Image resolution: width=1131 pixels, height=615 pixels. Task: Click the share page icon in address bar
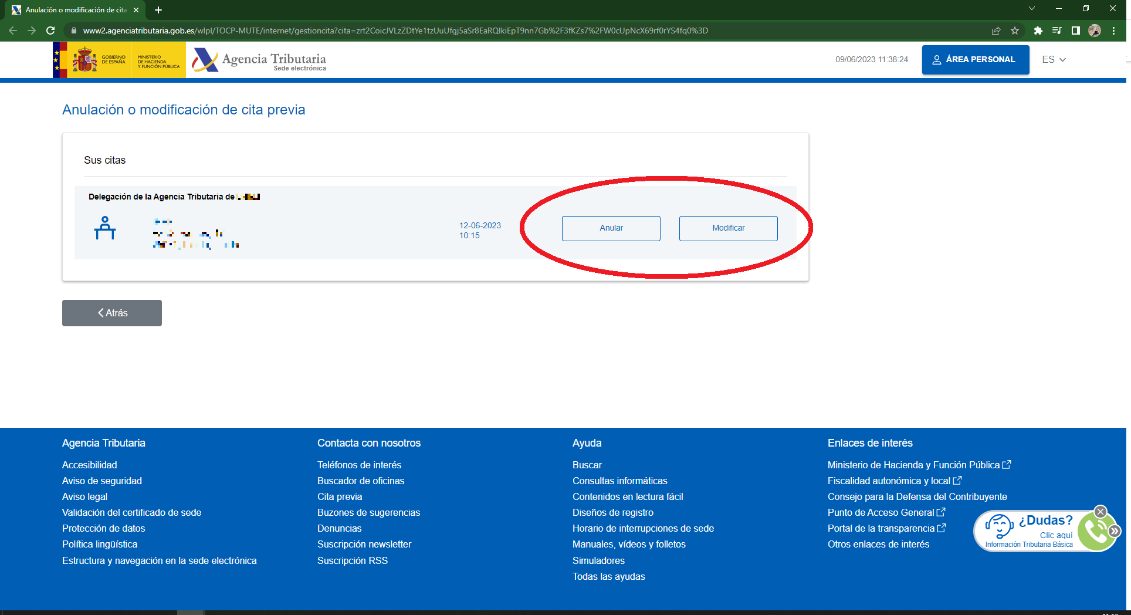pos(995,31)
